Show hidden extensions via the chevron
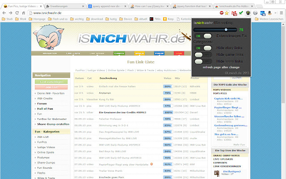This screenshot has width=286, height=179. tap(275, 13)
